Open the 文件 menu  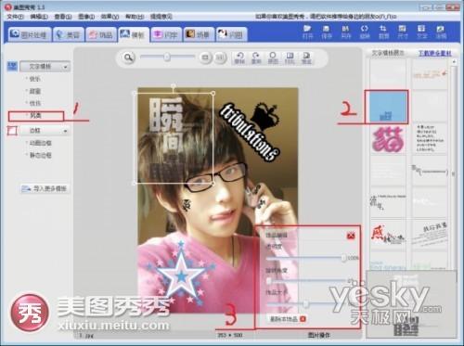click(x=15, y=17)
